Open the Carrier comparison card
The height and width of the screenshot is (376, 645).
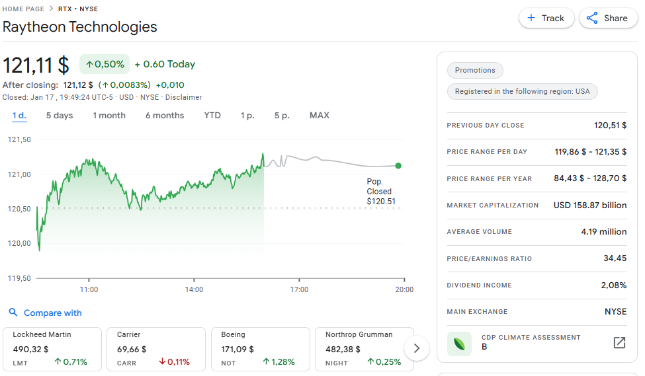click(156, 349)
